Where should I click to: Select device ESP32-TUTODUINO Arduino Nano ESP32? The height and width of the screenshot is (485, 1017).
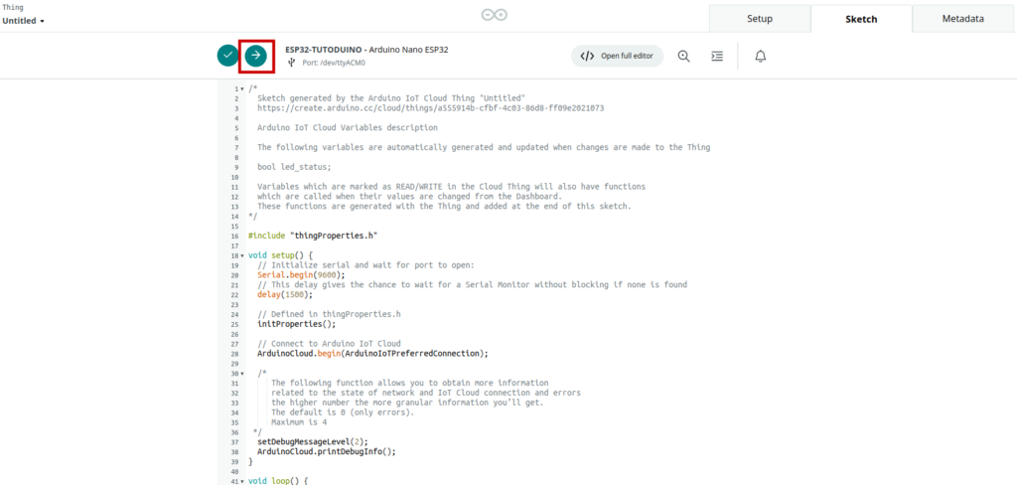(366, 50)
